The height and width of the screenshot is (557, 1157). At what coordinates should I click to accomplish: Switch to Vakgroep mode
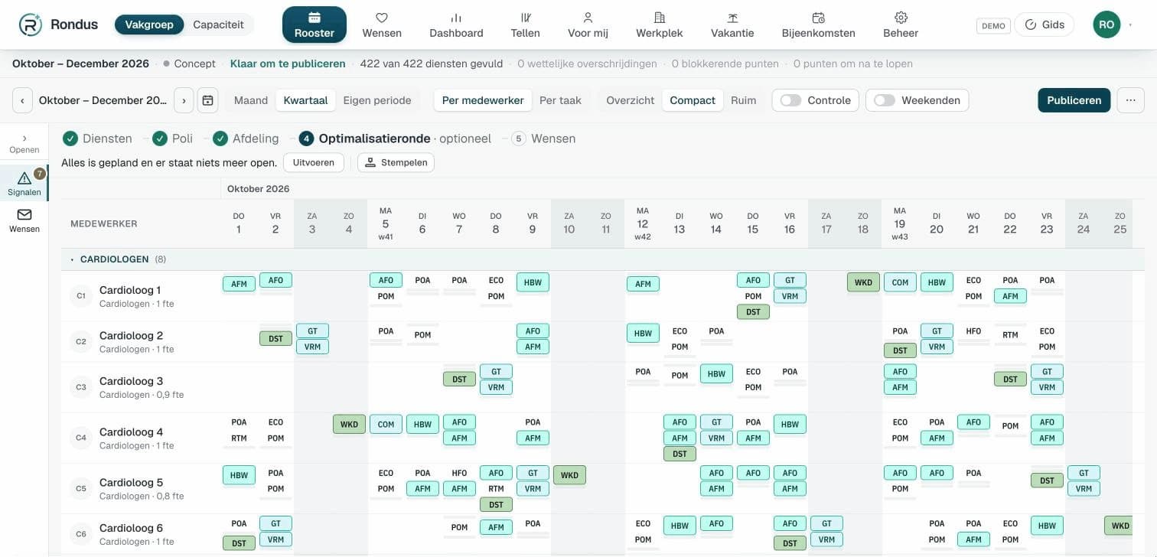(149, 24)
